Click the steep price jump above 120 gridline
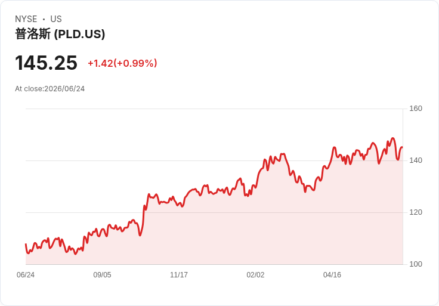The image size is (439, 306). (144, 209)
